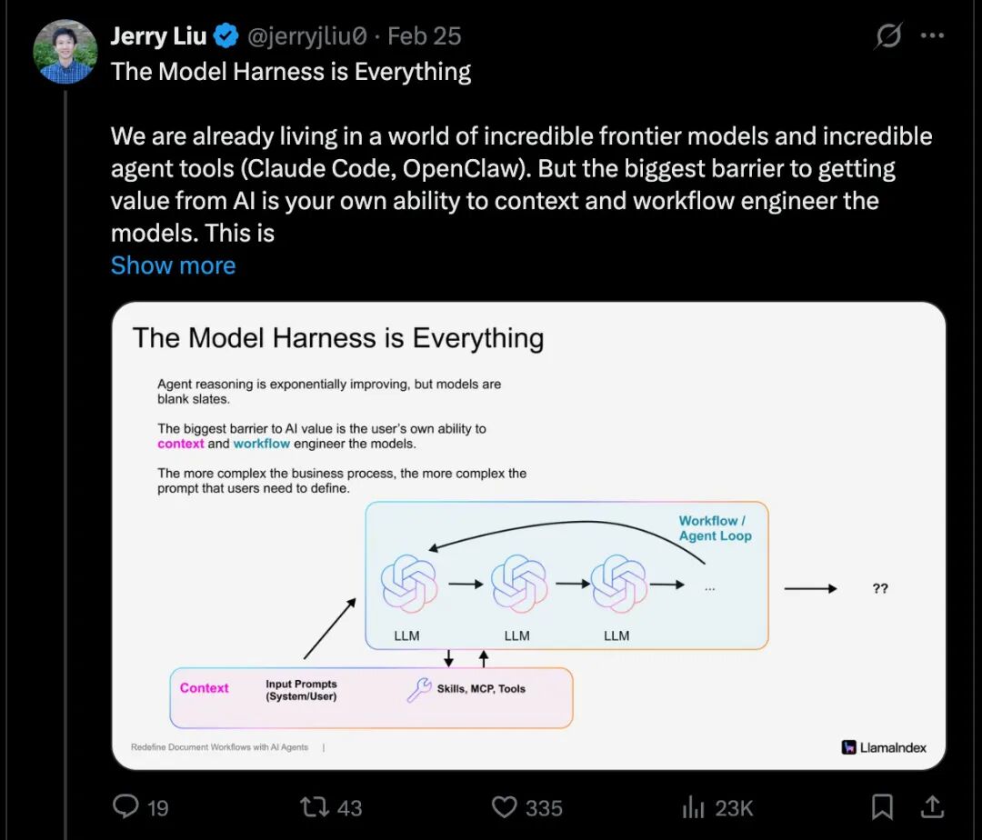The height and width of the screenshot is (840, 982).
Task: Share the post via the upload icon
Action: tap(932, 806)
